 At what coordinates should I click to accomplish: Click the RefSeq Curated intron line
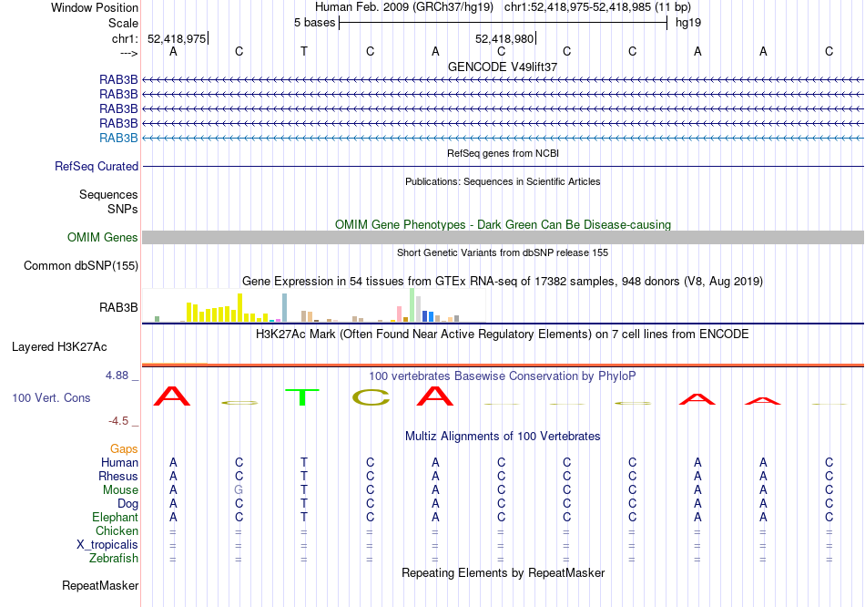(x=503, y=166)
